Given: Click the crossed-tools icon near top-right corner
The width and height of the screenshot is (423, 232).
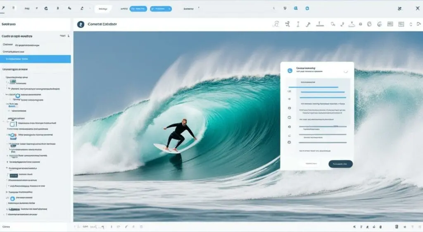Looking at the screenshot, I should coord(399,8).
